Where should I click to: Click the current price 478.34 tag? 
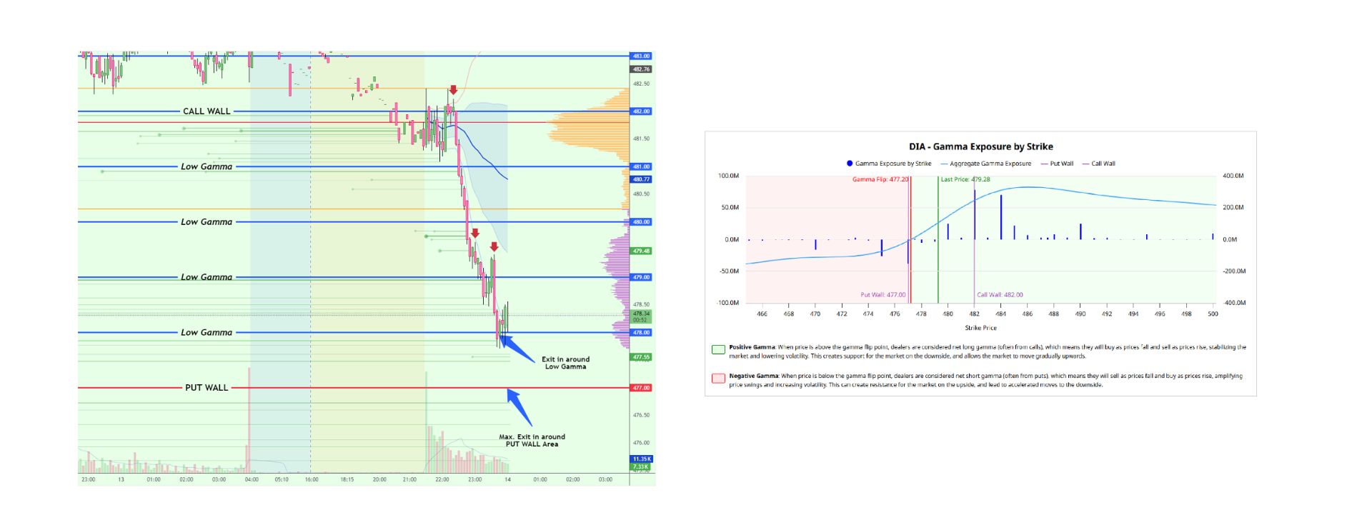pyautogui.click(x=641, y=314)
